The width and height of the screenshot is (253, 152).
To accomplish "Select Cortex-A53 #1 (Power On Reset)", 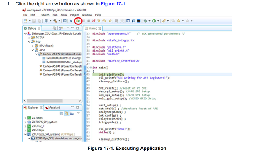I will tap(60, 66).
